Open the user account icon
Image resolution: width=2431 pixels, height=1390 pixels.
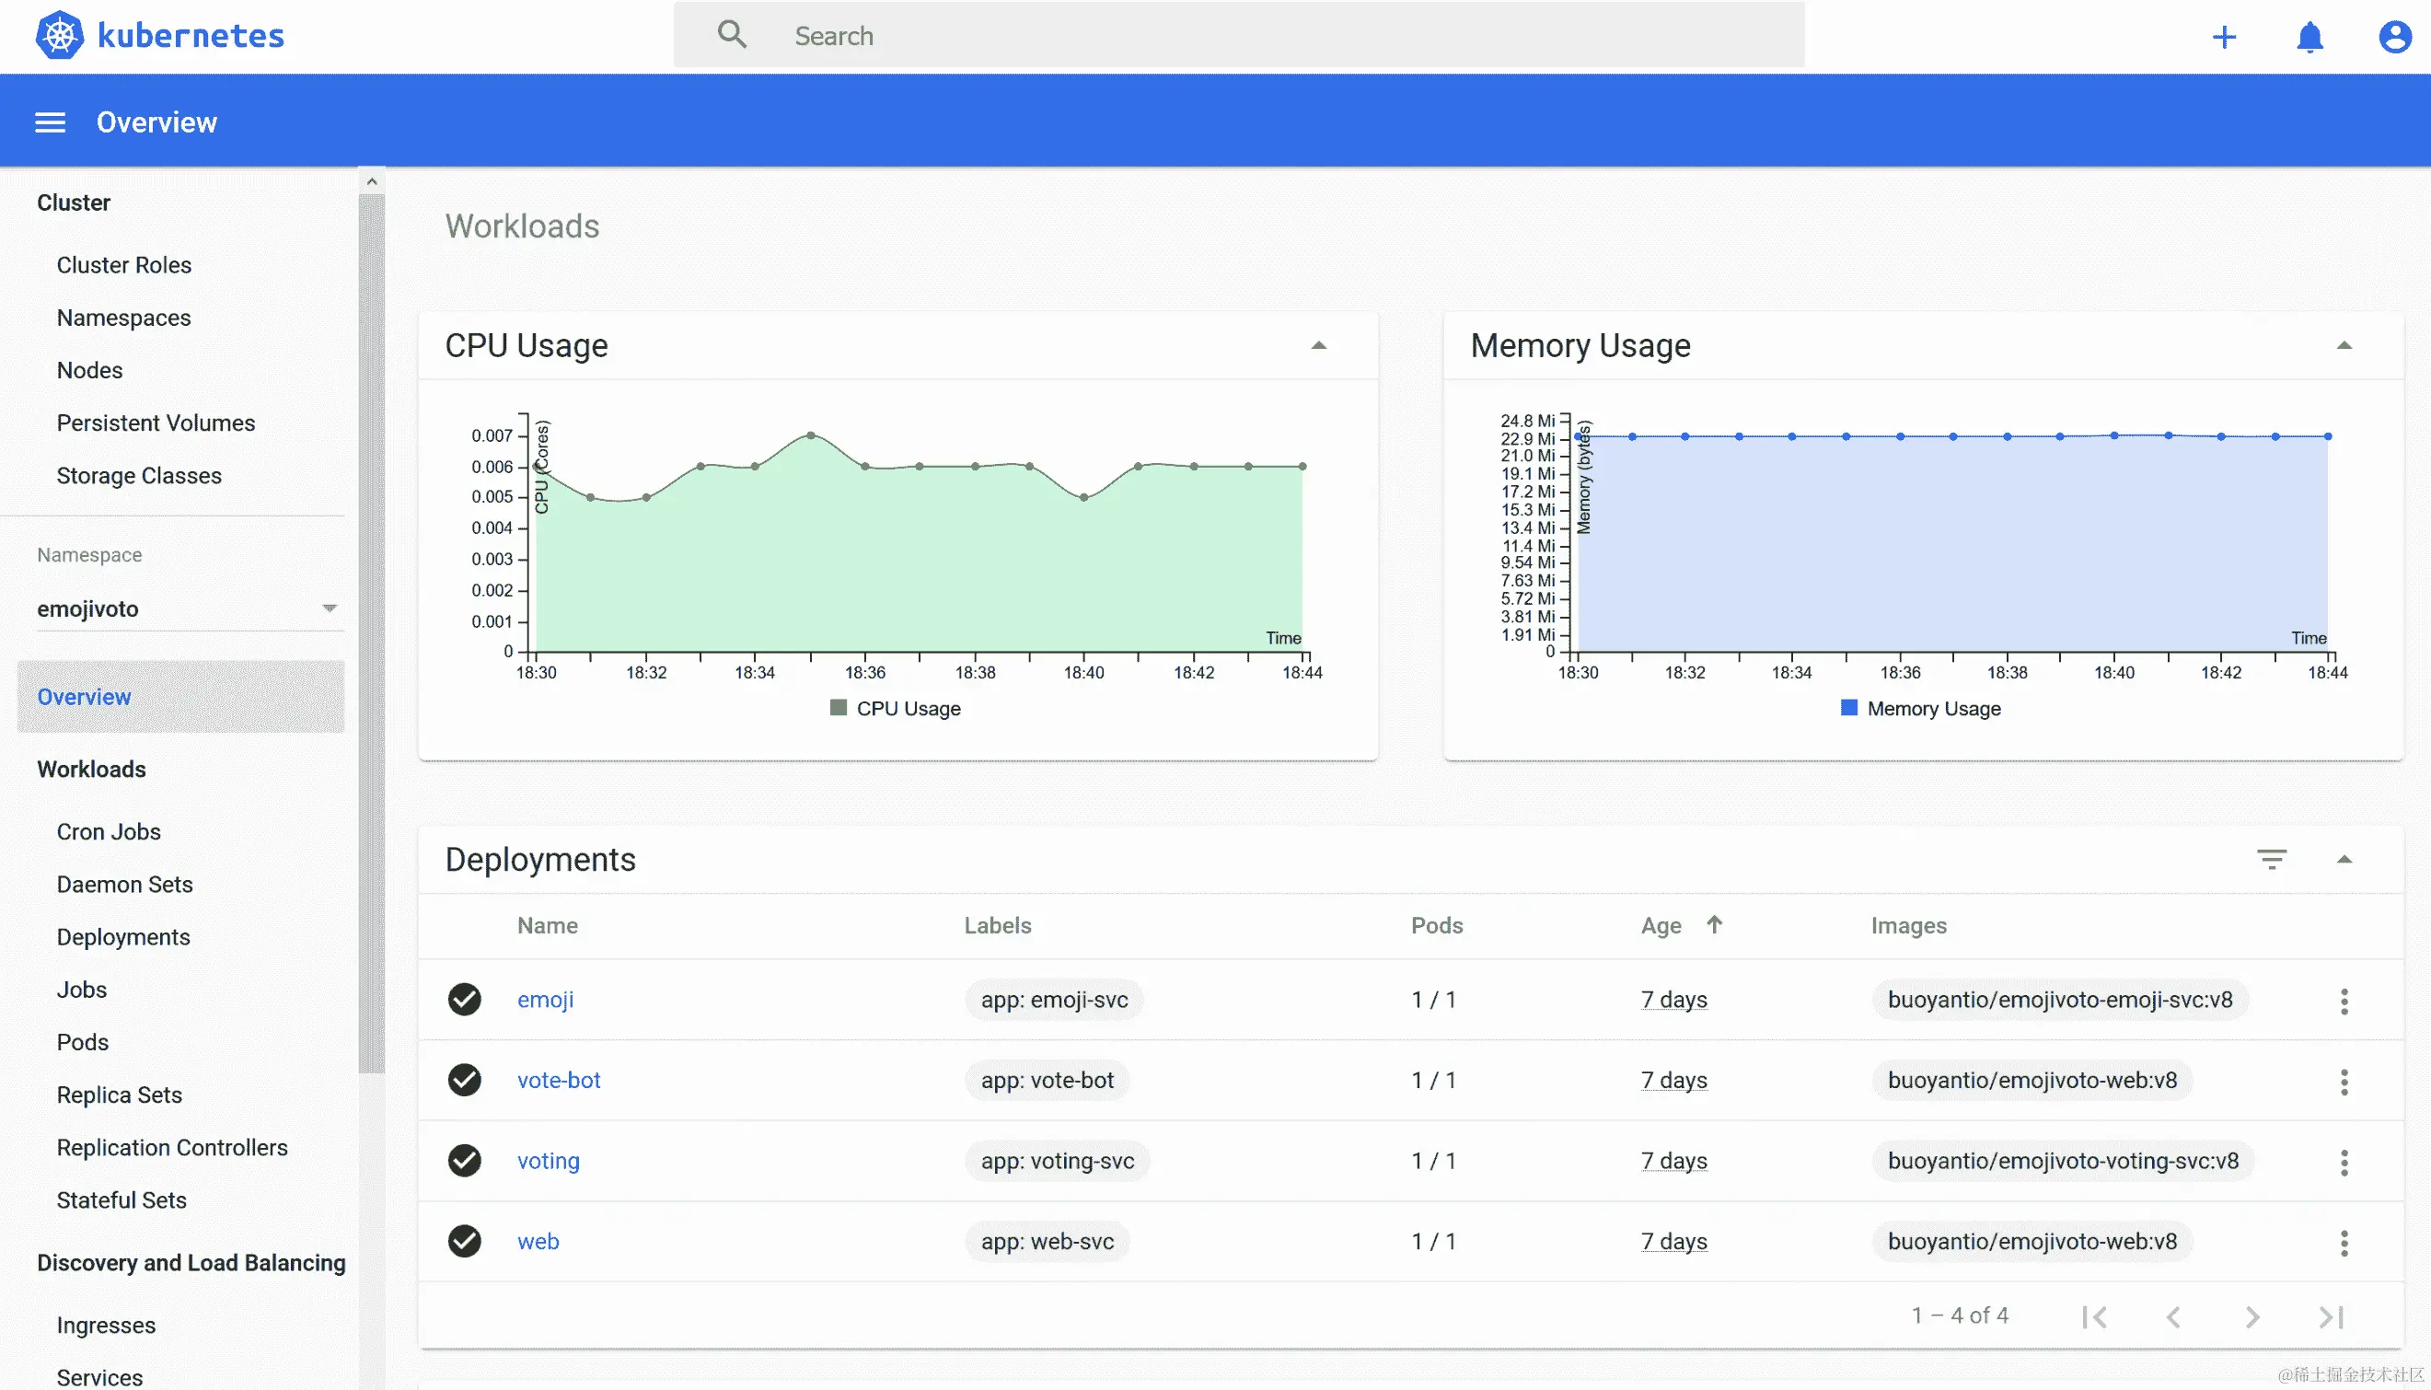pos(2394,37)
